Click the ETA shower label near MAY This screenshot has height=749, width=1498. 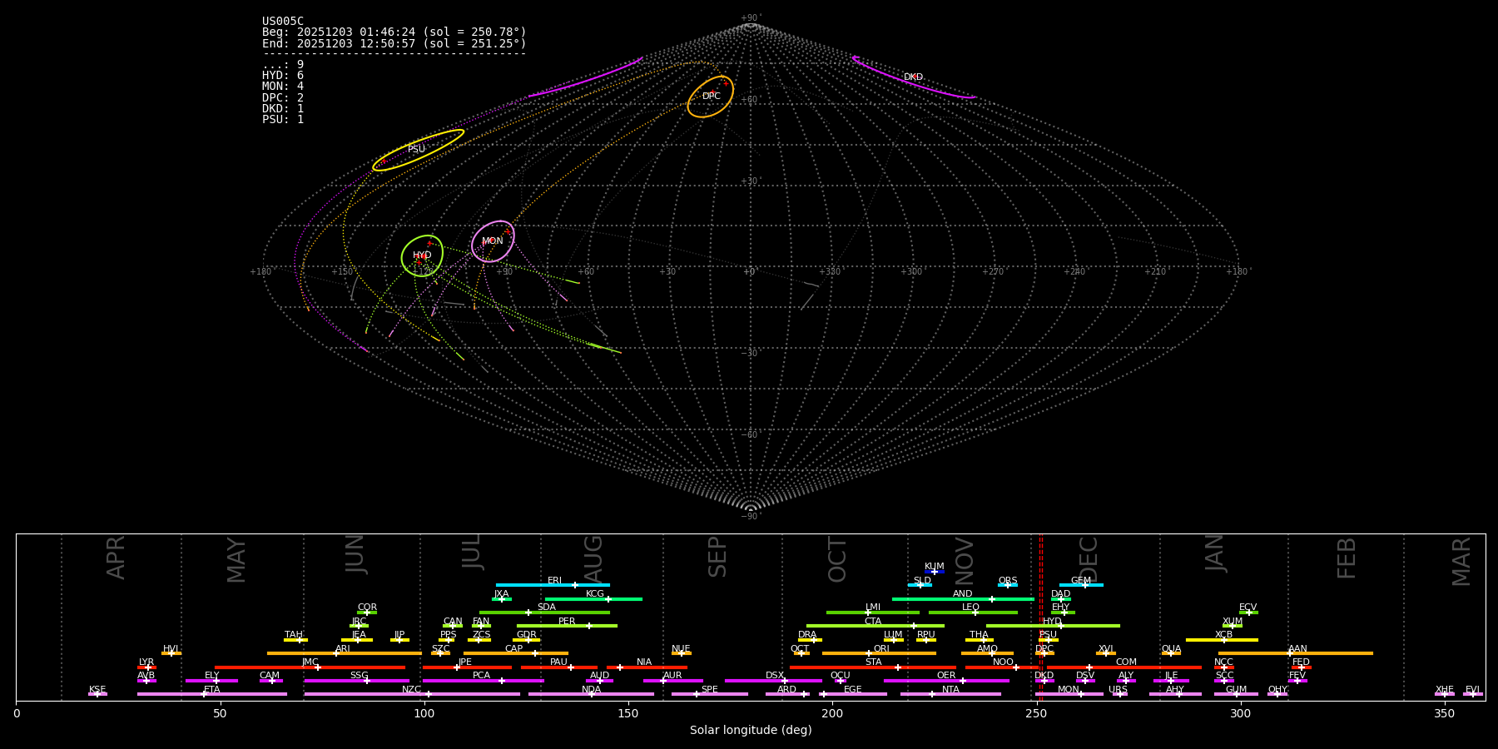coord(212,689)
